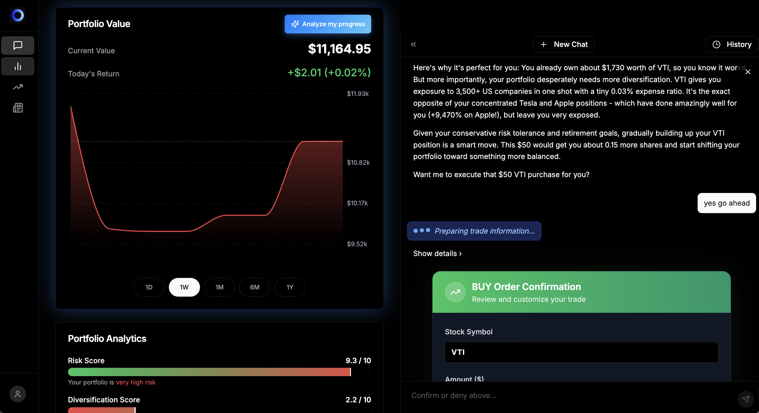Click Analyze my progress
This screenshot has height=413, width=759.
[x=328, y=24]
